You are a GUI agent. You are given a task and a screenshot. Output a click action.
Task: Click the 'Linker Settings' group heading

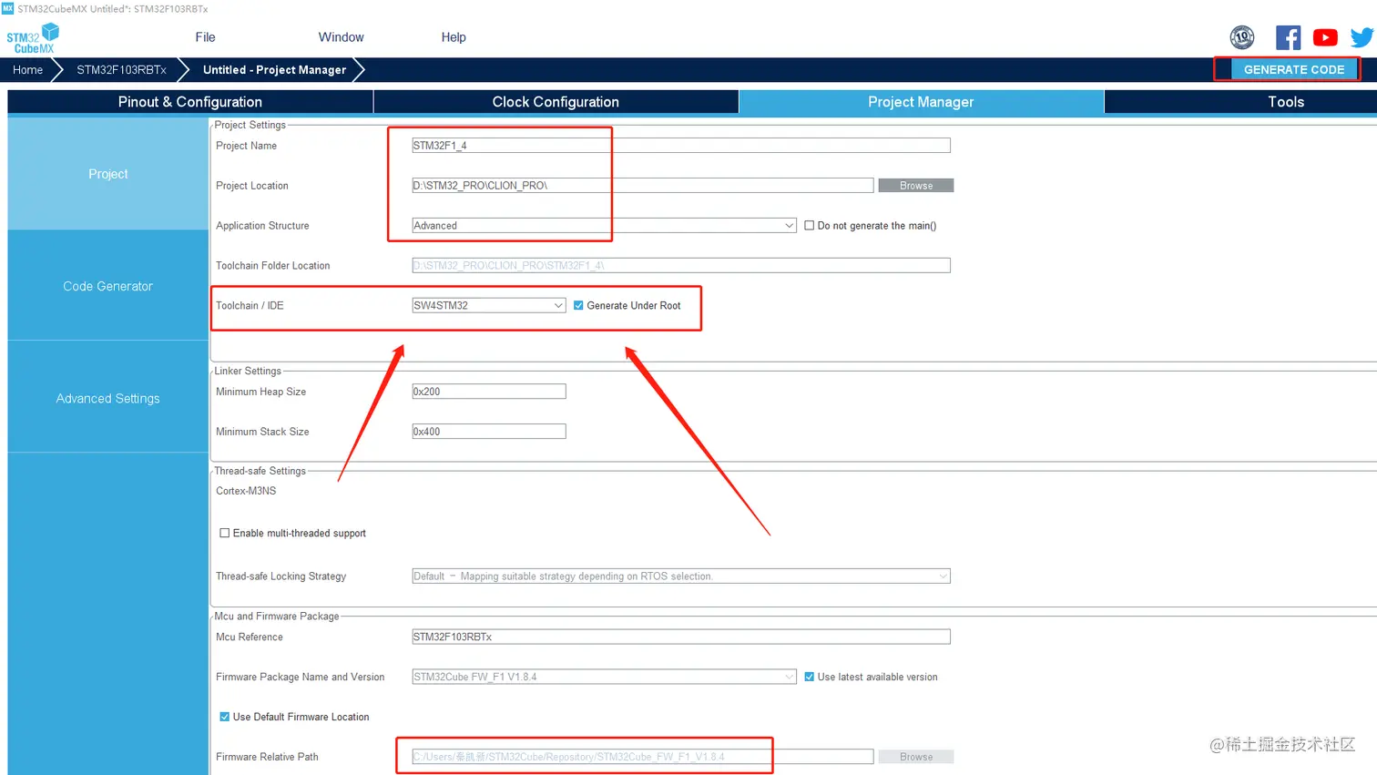pyautogui.click(x=248, y=371)
